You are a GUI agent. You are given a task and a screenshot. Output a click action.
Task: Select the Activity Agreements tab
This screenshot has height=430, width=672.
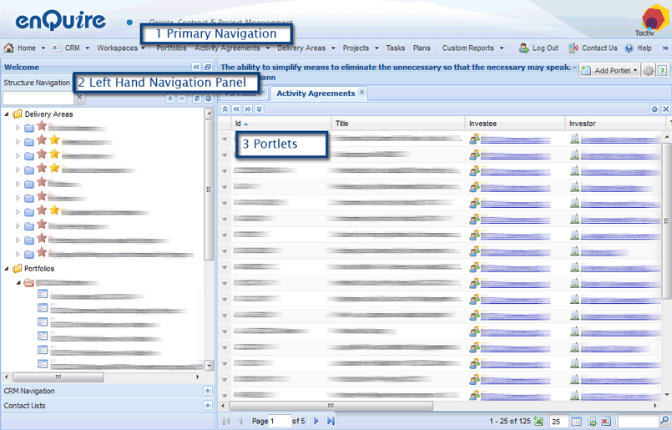(x=316, y=94)
